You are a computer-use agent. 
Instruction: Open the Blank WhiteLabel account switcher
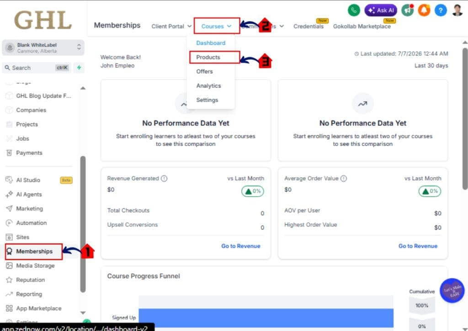43,48
